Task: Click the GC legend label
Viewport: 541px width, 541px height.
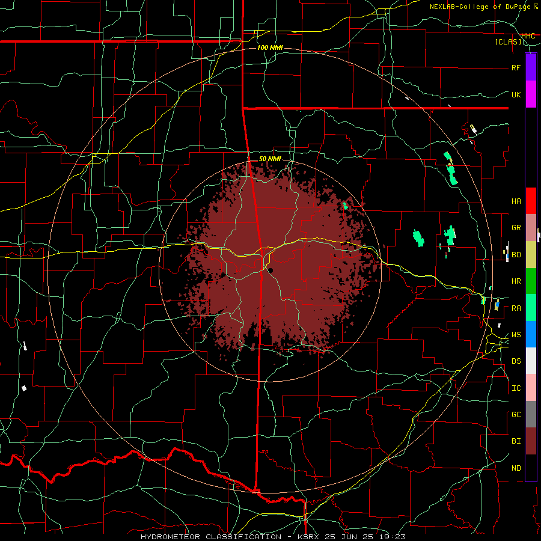Action: (516, 415)
